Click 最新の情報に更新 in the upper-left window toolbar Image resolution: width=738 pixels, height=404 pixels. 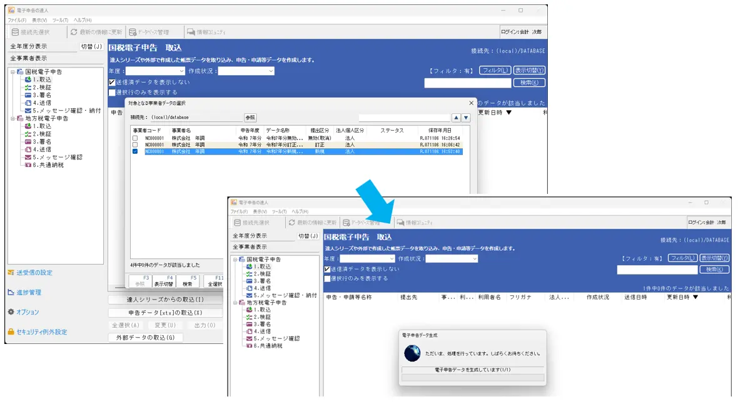pos(96,32)
